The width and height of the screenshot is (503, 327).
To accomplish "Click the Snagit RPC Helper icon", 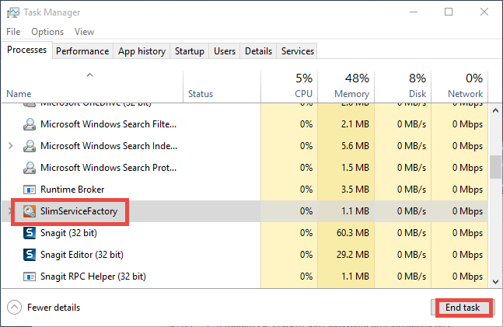I will (x=30, y=277).
